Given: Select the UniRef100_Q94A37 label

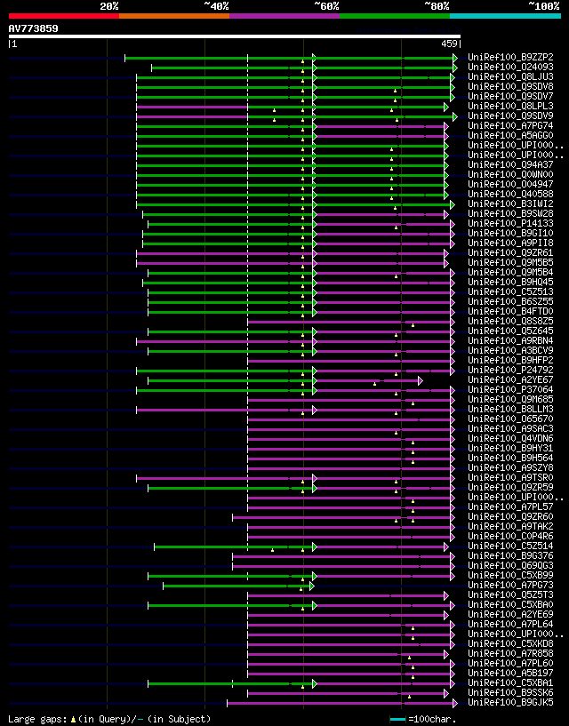Looking at the screenshot, I should [510, 164].
